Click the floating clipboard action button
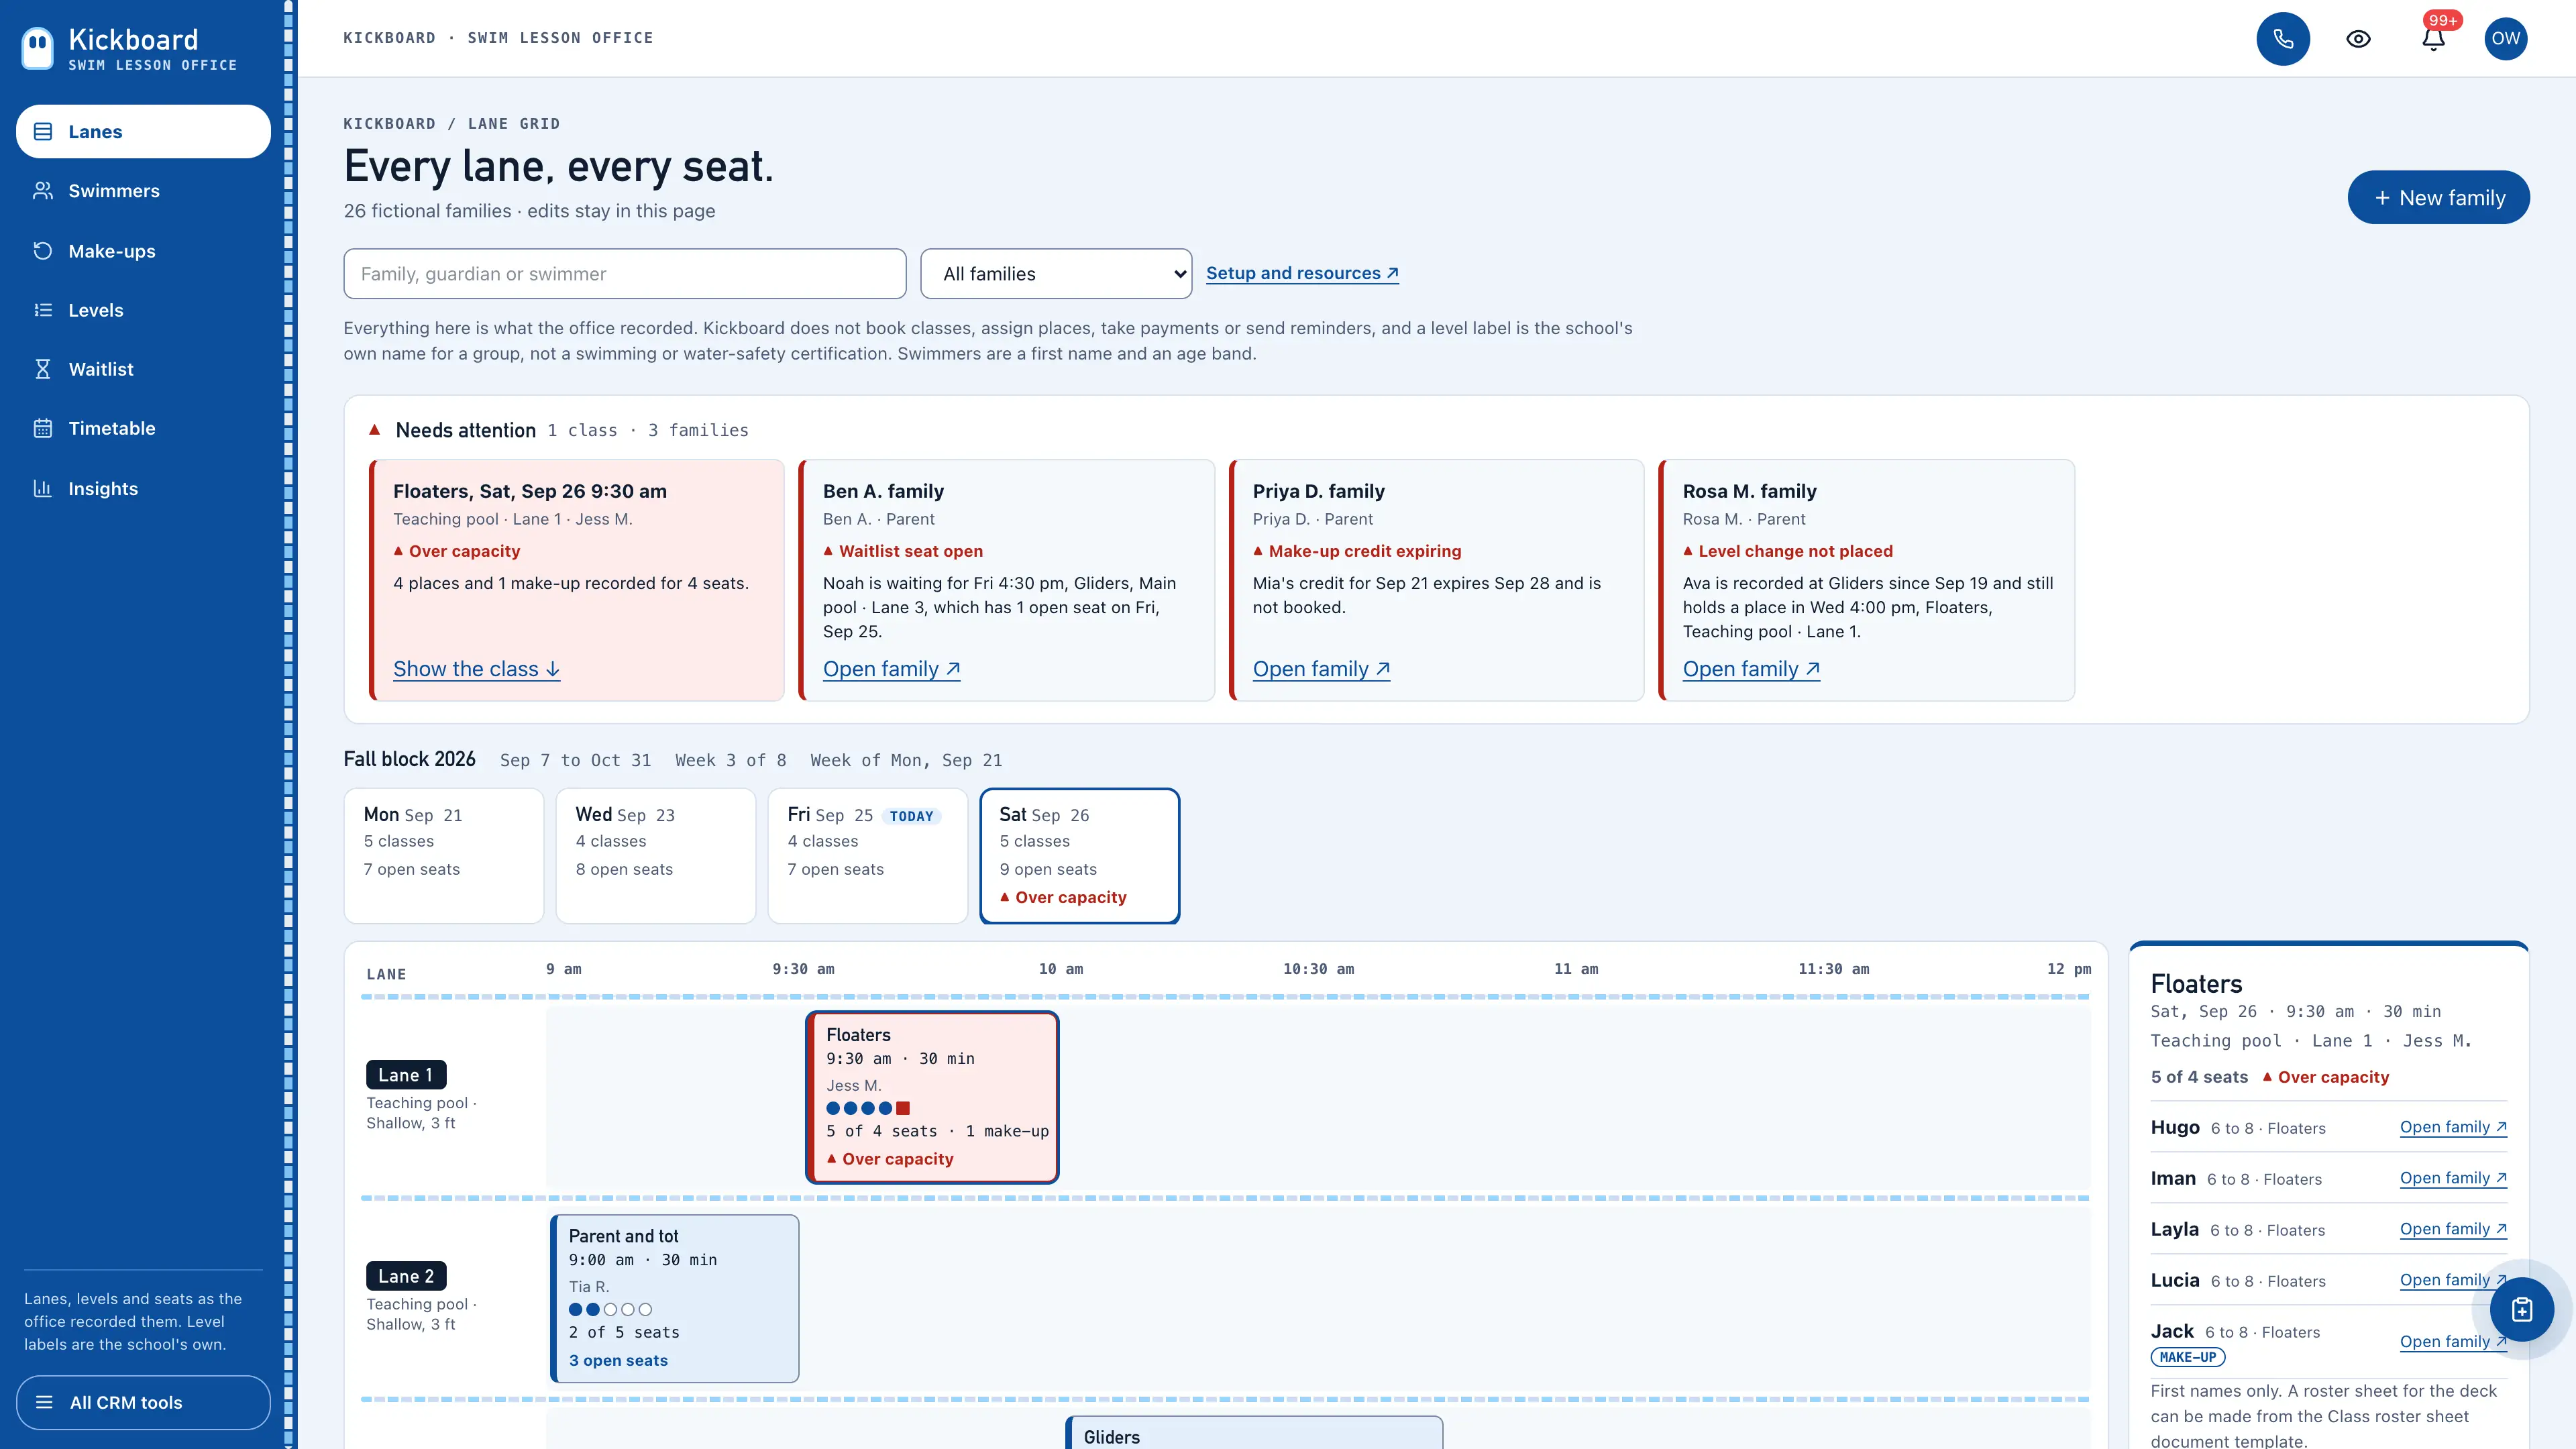The width and height of the screenshot is (2576, 1449). (x=2521, y=1309)
